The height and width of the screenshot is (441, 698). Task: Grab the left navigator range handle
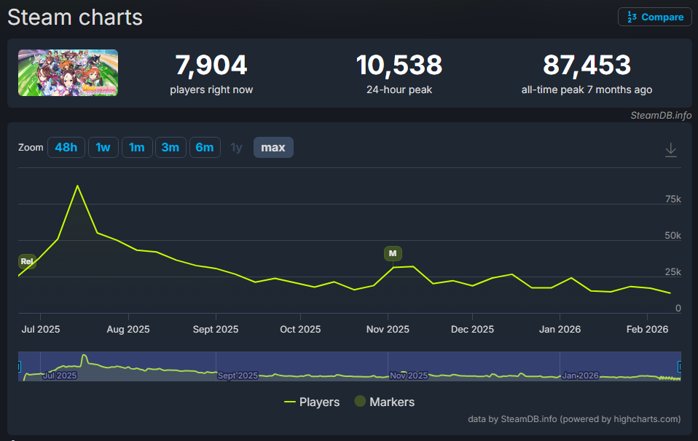19,367
